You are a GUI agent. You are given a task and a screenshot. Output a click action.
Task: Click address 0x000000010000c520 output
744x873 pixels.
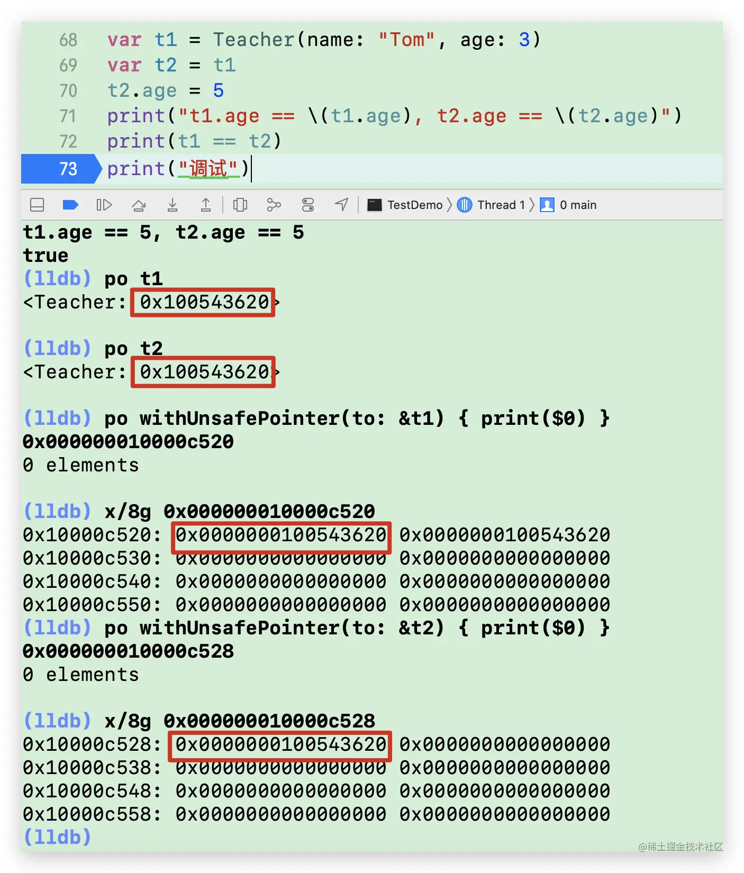(x=128, y=442)
